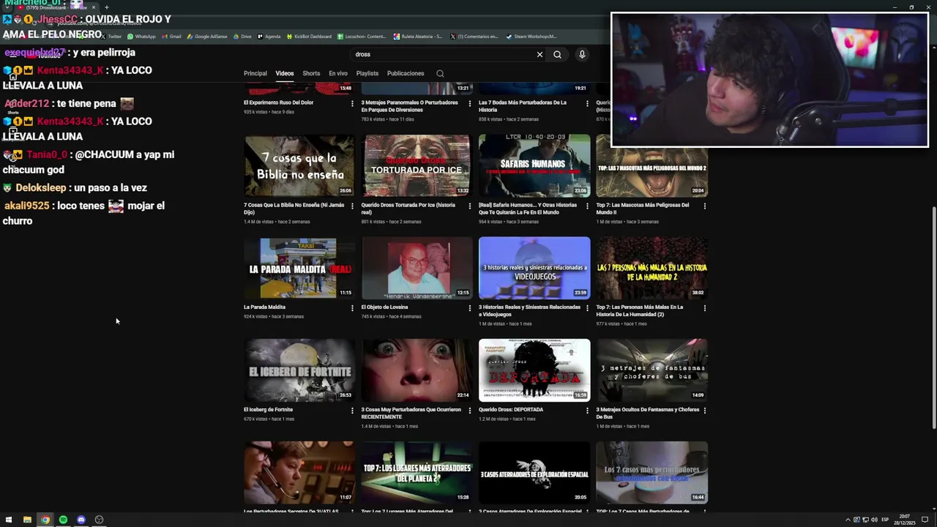The width and height of the screenshot is (937, 527).
Task: Open options menu for '3 Historias Reales y Siniestras'
Action: 587,308
